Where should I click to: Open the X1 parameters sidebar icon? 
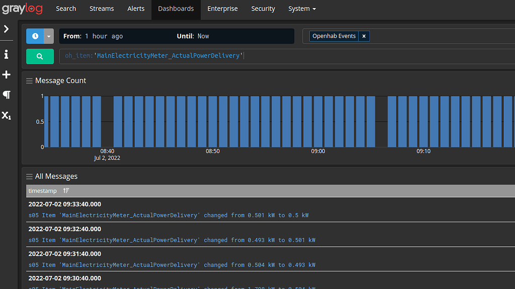[x=6, y=115]
